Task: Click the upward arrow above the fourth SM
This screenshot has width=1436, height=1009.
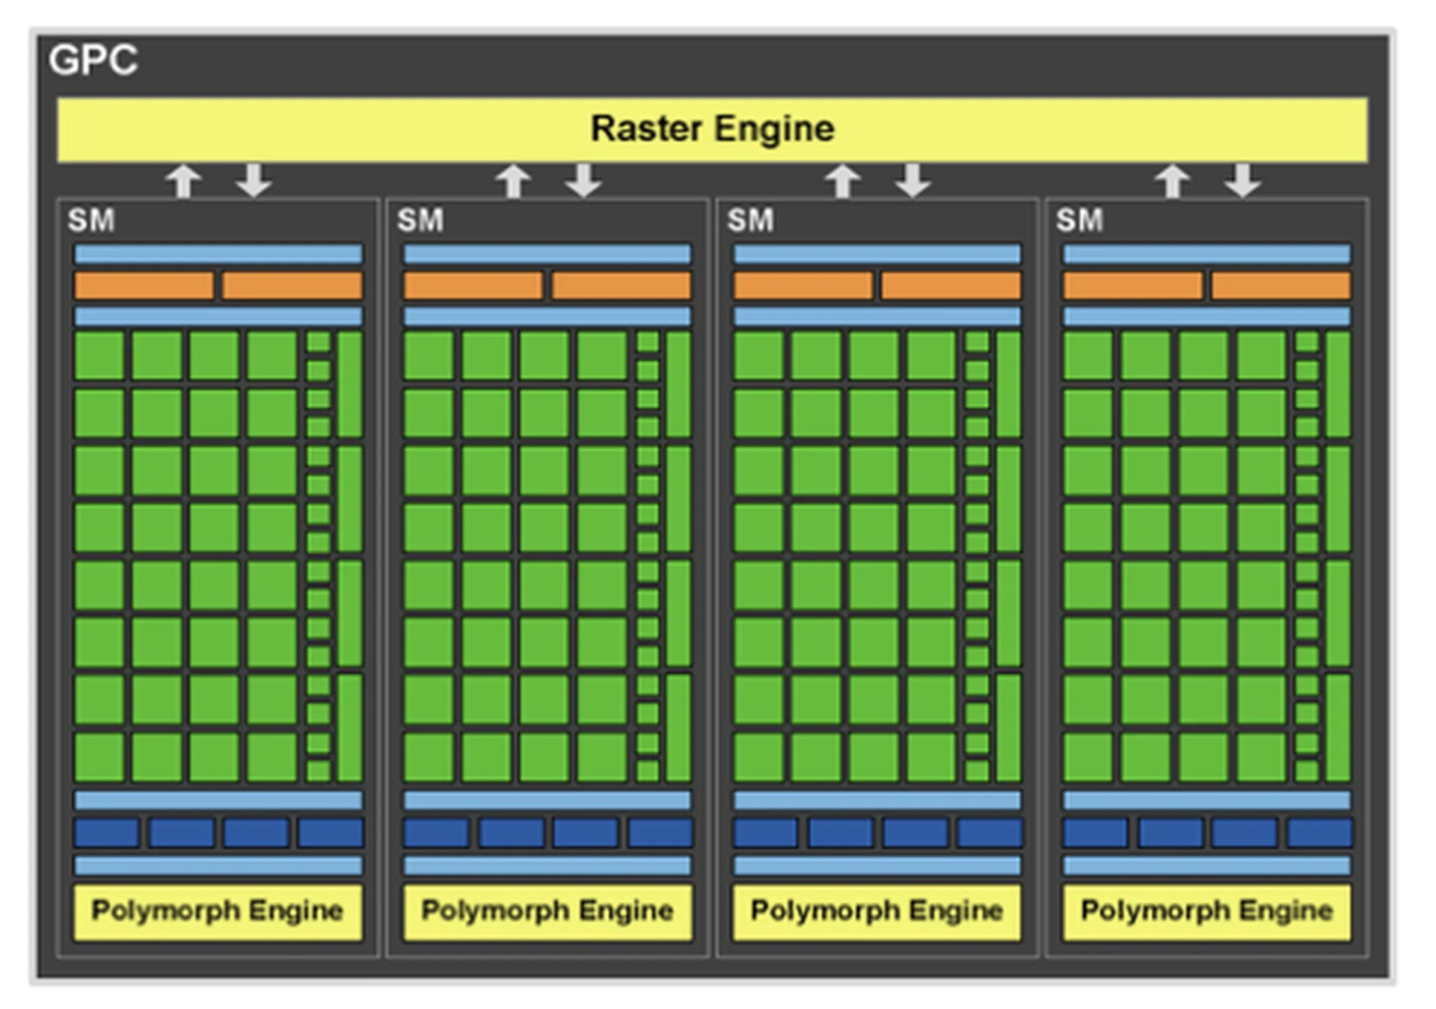Action: point(1174,182)
